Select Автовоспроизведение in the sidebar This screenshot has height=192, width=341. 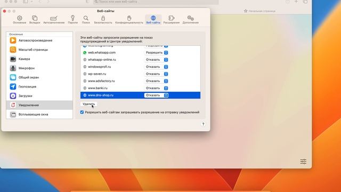pos(39,41)
